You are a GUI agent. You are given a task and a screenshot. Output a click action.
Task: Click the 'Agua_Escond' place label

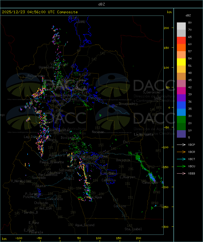(x=85, y=225)
